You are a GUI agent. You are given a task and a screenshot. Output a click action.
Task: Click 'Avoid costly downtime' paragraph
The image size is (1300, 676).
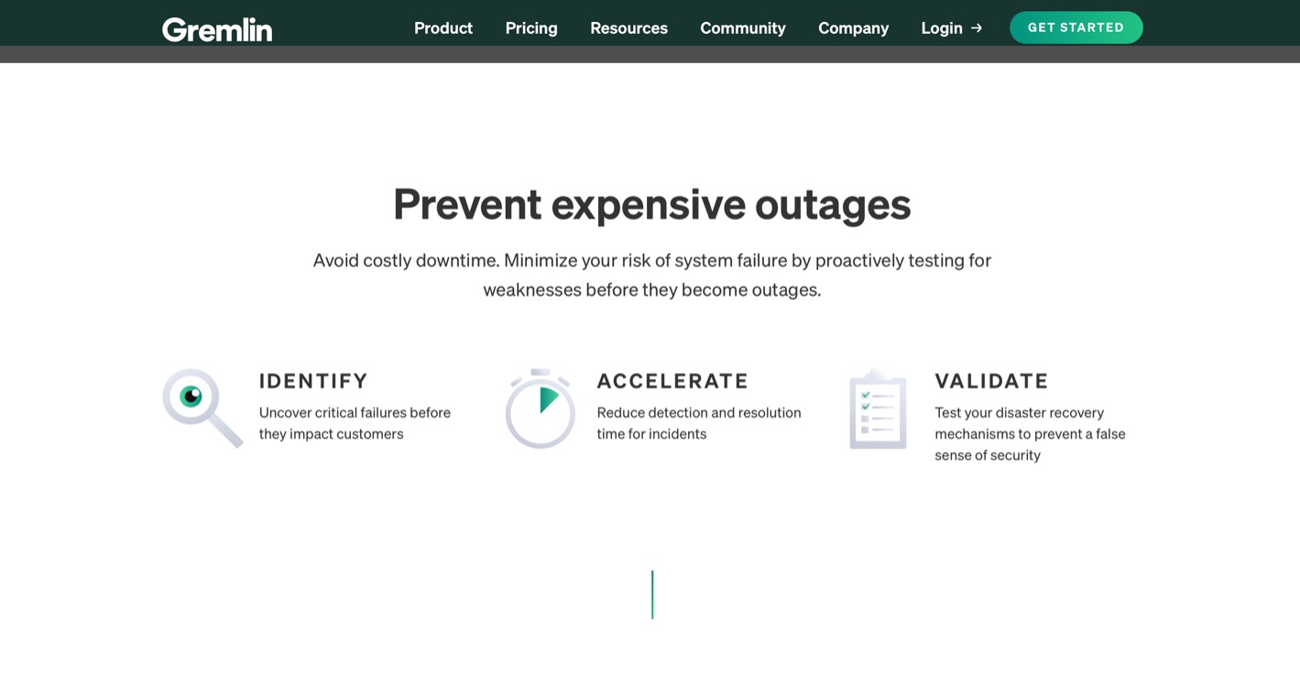click(x=652, y=275)
